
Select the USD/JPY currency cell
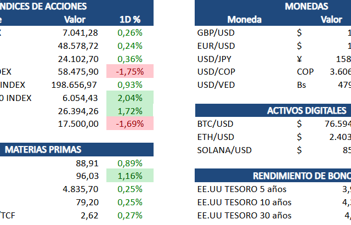pos(215,59)
